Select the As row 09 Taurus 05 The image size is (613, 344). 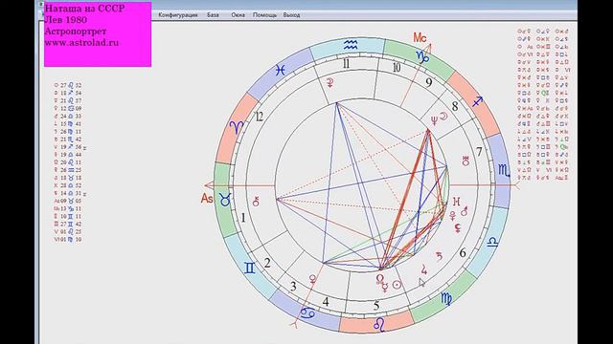pyautogui.click(x=68, y=201)
